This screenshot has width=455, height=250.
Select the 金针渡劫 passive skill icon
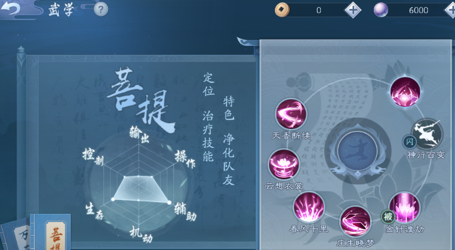coord(404,208)
